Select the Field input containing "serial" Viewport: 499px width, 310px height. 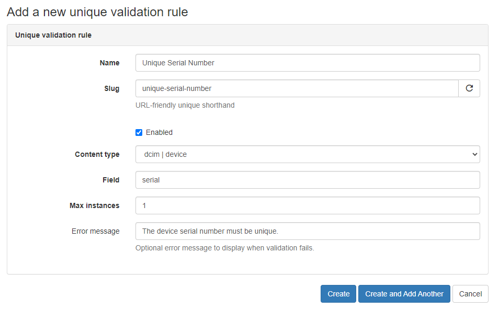coord(307,180)
